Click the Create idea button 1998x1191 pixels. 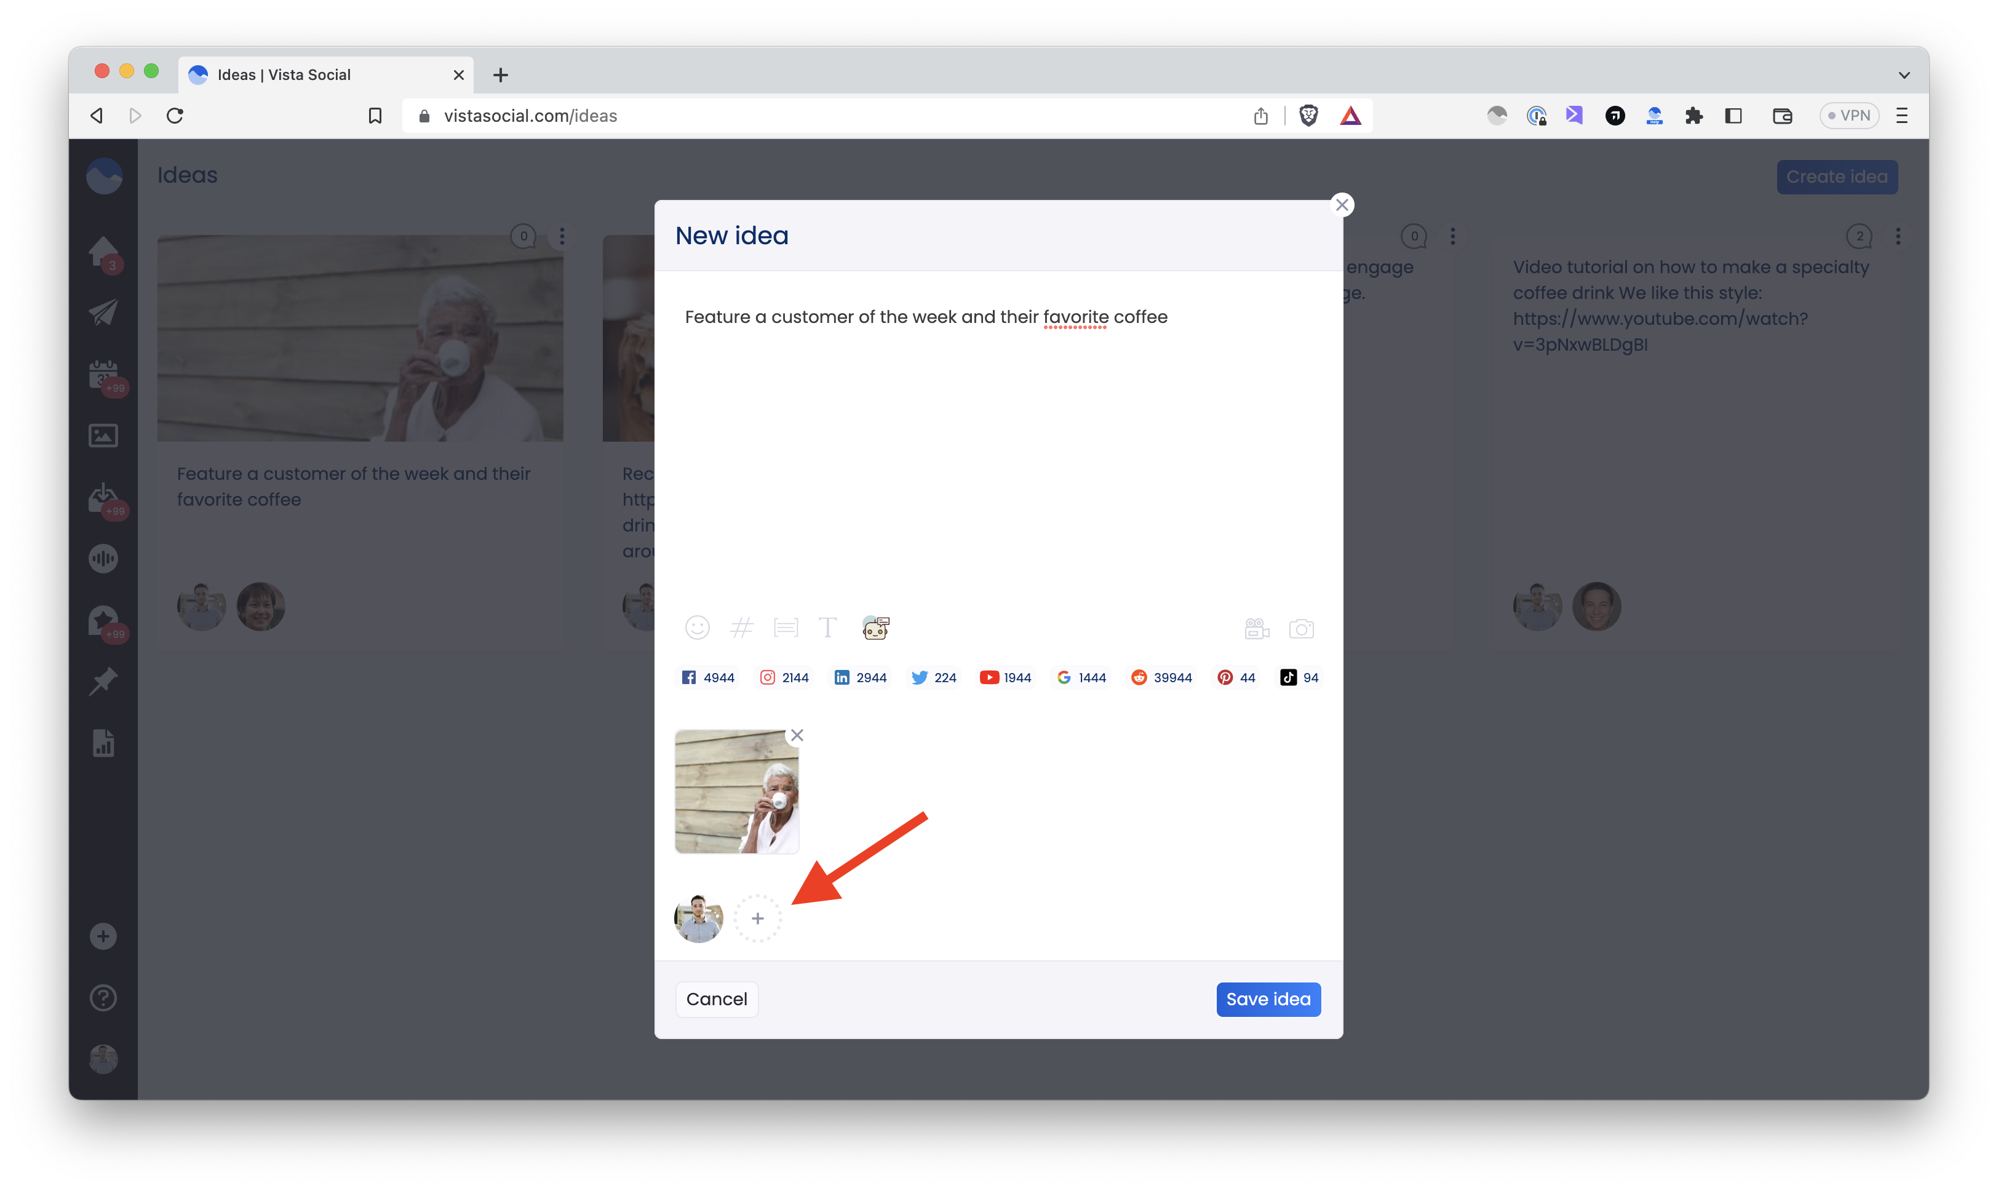click(x=1836, y=177)
